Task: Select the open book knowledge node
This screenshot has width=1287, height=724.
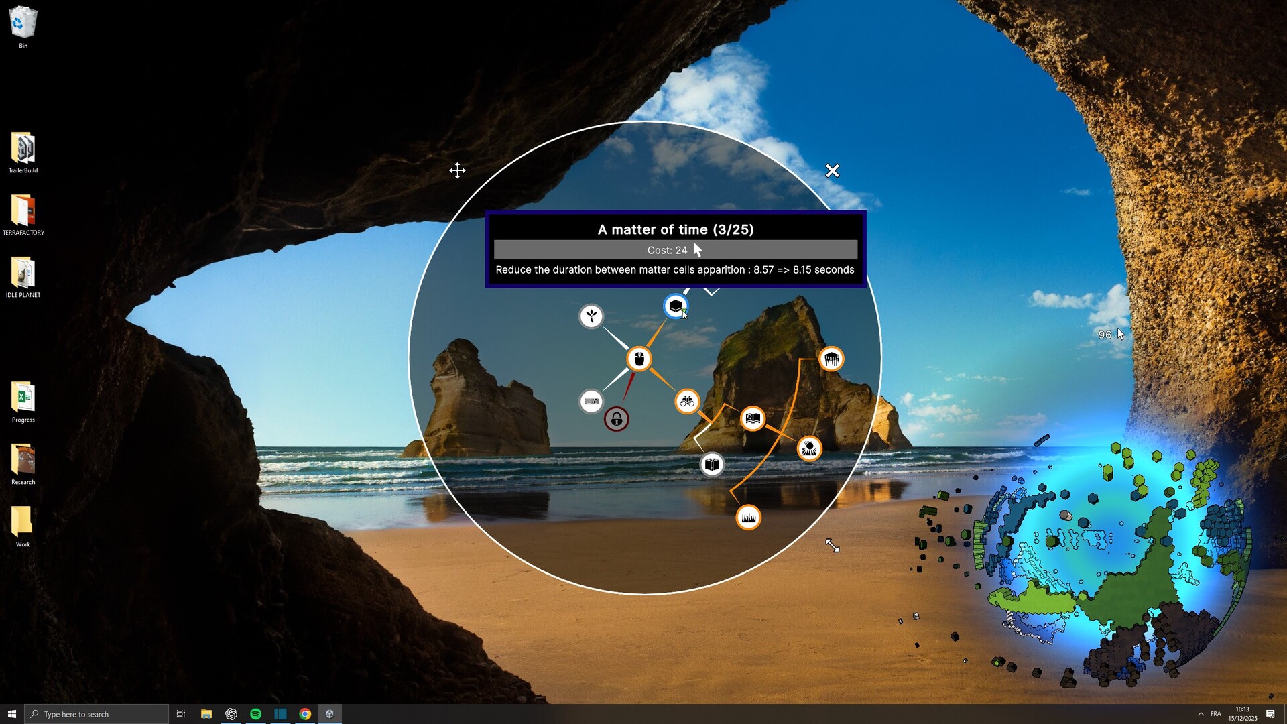Action: click(x=713, y=463)
